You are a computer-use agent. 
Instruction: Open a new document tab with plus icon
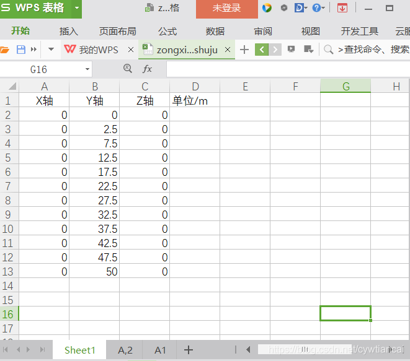(244, 50)
